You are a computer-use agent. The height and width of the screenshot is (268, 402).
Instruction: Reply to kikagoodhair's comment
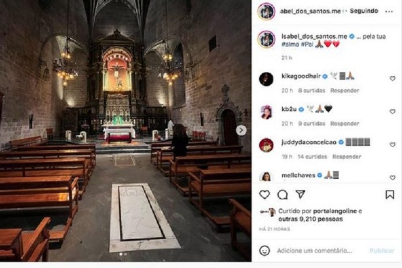click(345, 91)
